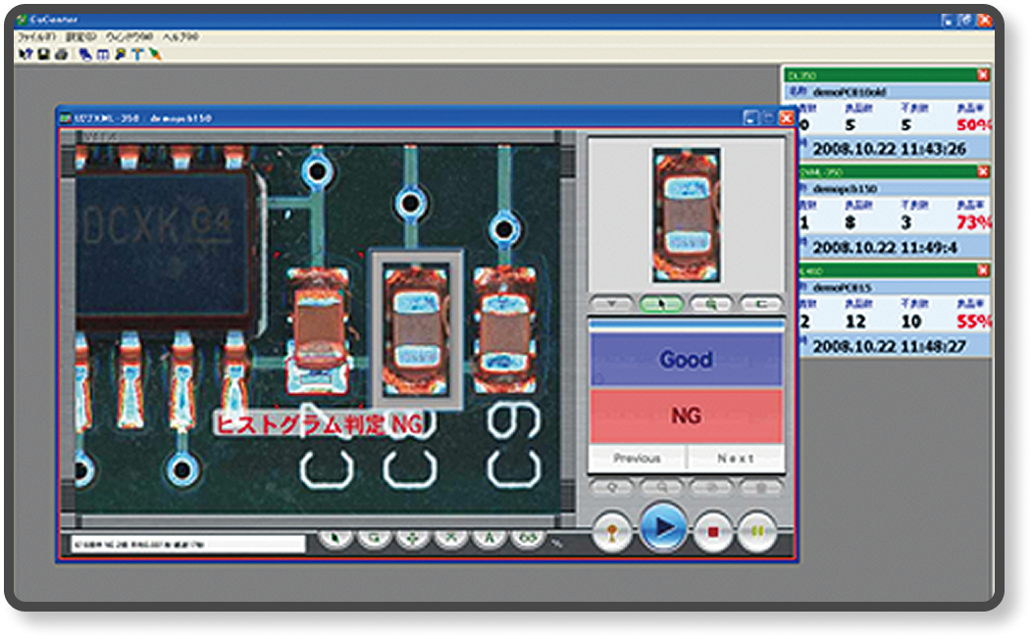
Task: Click the infinity symbol button below image
Action: [x=528, y=539]
